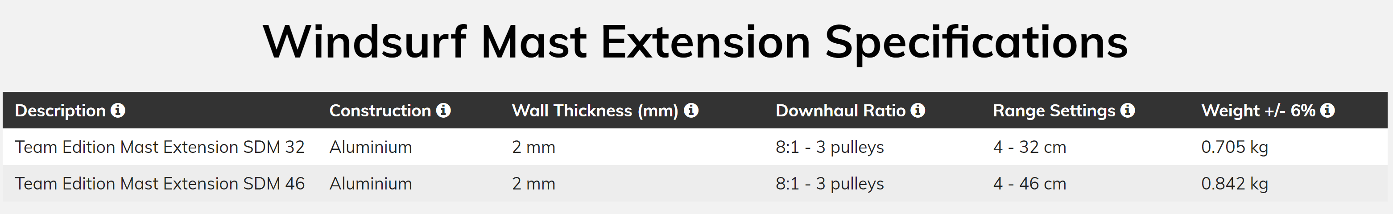Image resolution: width=1393 pixels, height=214 pixels.
Task: Click the Weight +/- 6% header
Action: point(1258,111)
